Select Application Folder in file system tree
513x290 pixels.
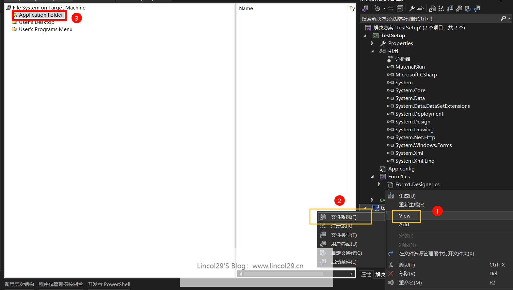[x=41, y=15]
